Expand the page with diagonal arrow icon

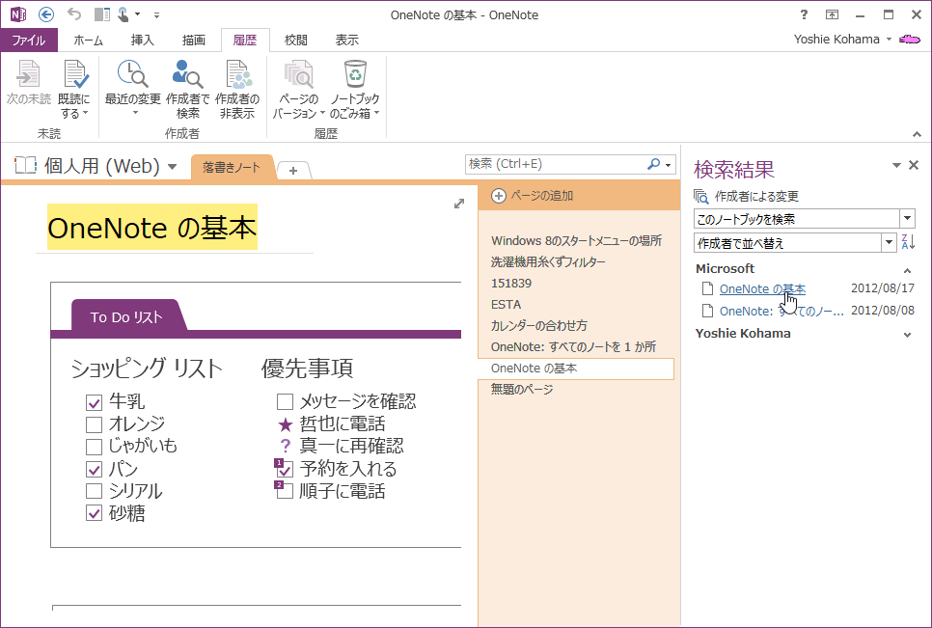pyautogui.click(x=459, y=204)
